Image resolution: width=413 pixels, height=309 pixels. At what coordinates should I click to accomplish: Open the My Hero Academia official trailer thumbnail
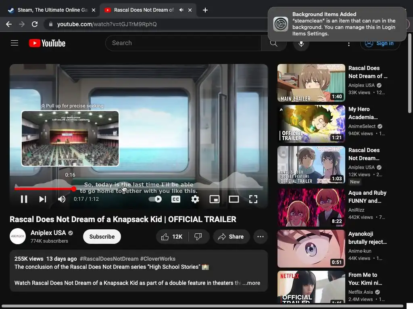[x=311, y=124]
